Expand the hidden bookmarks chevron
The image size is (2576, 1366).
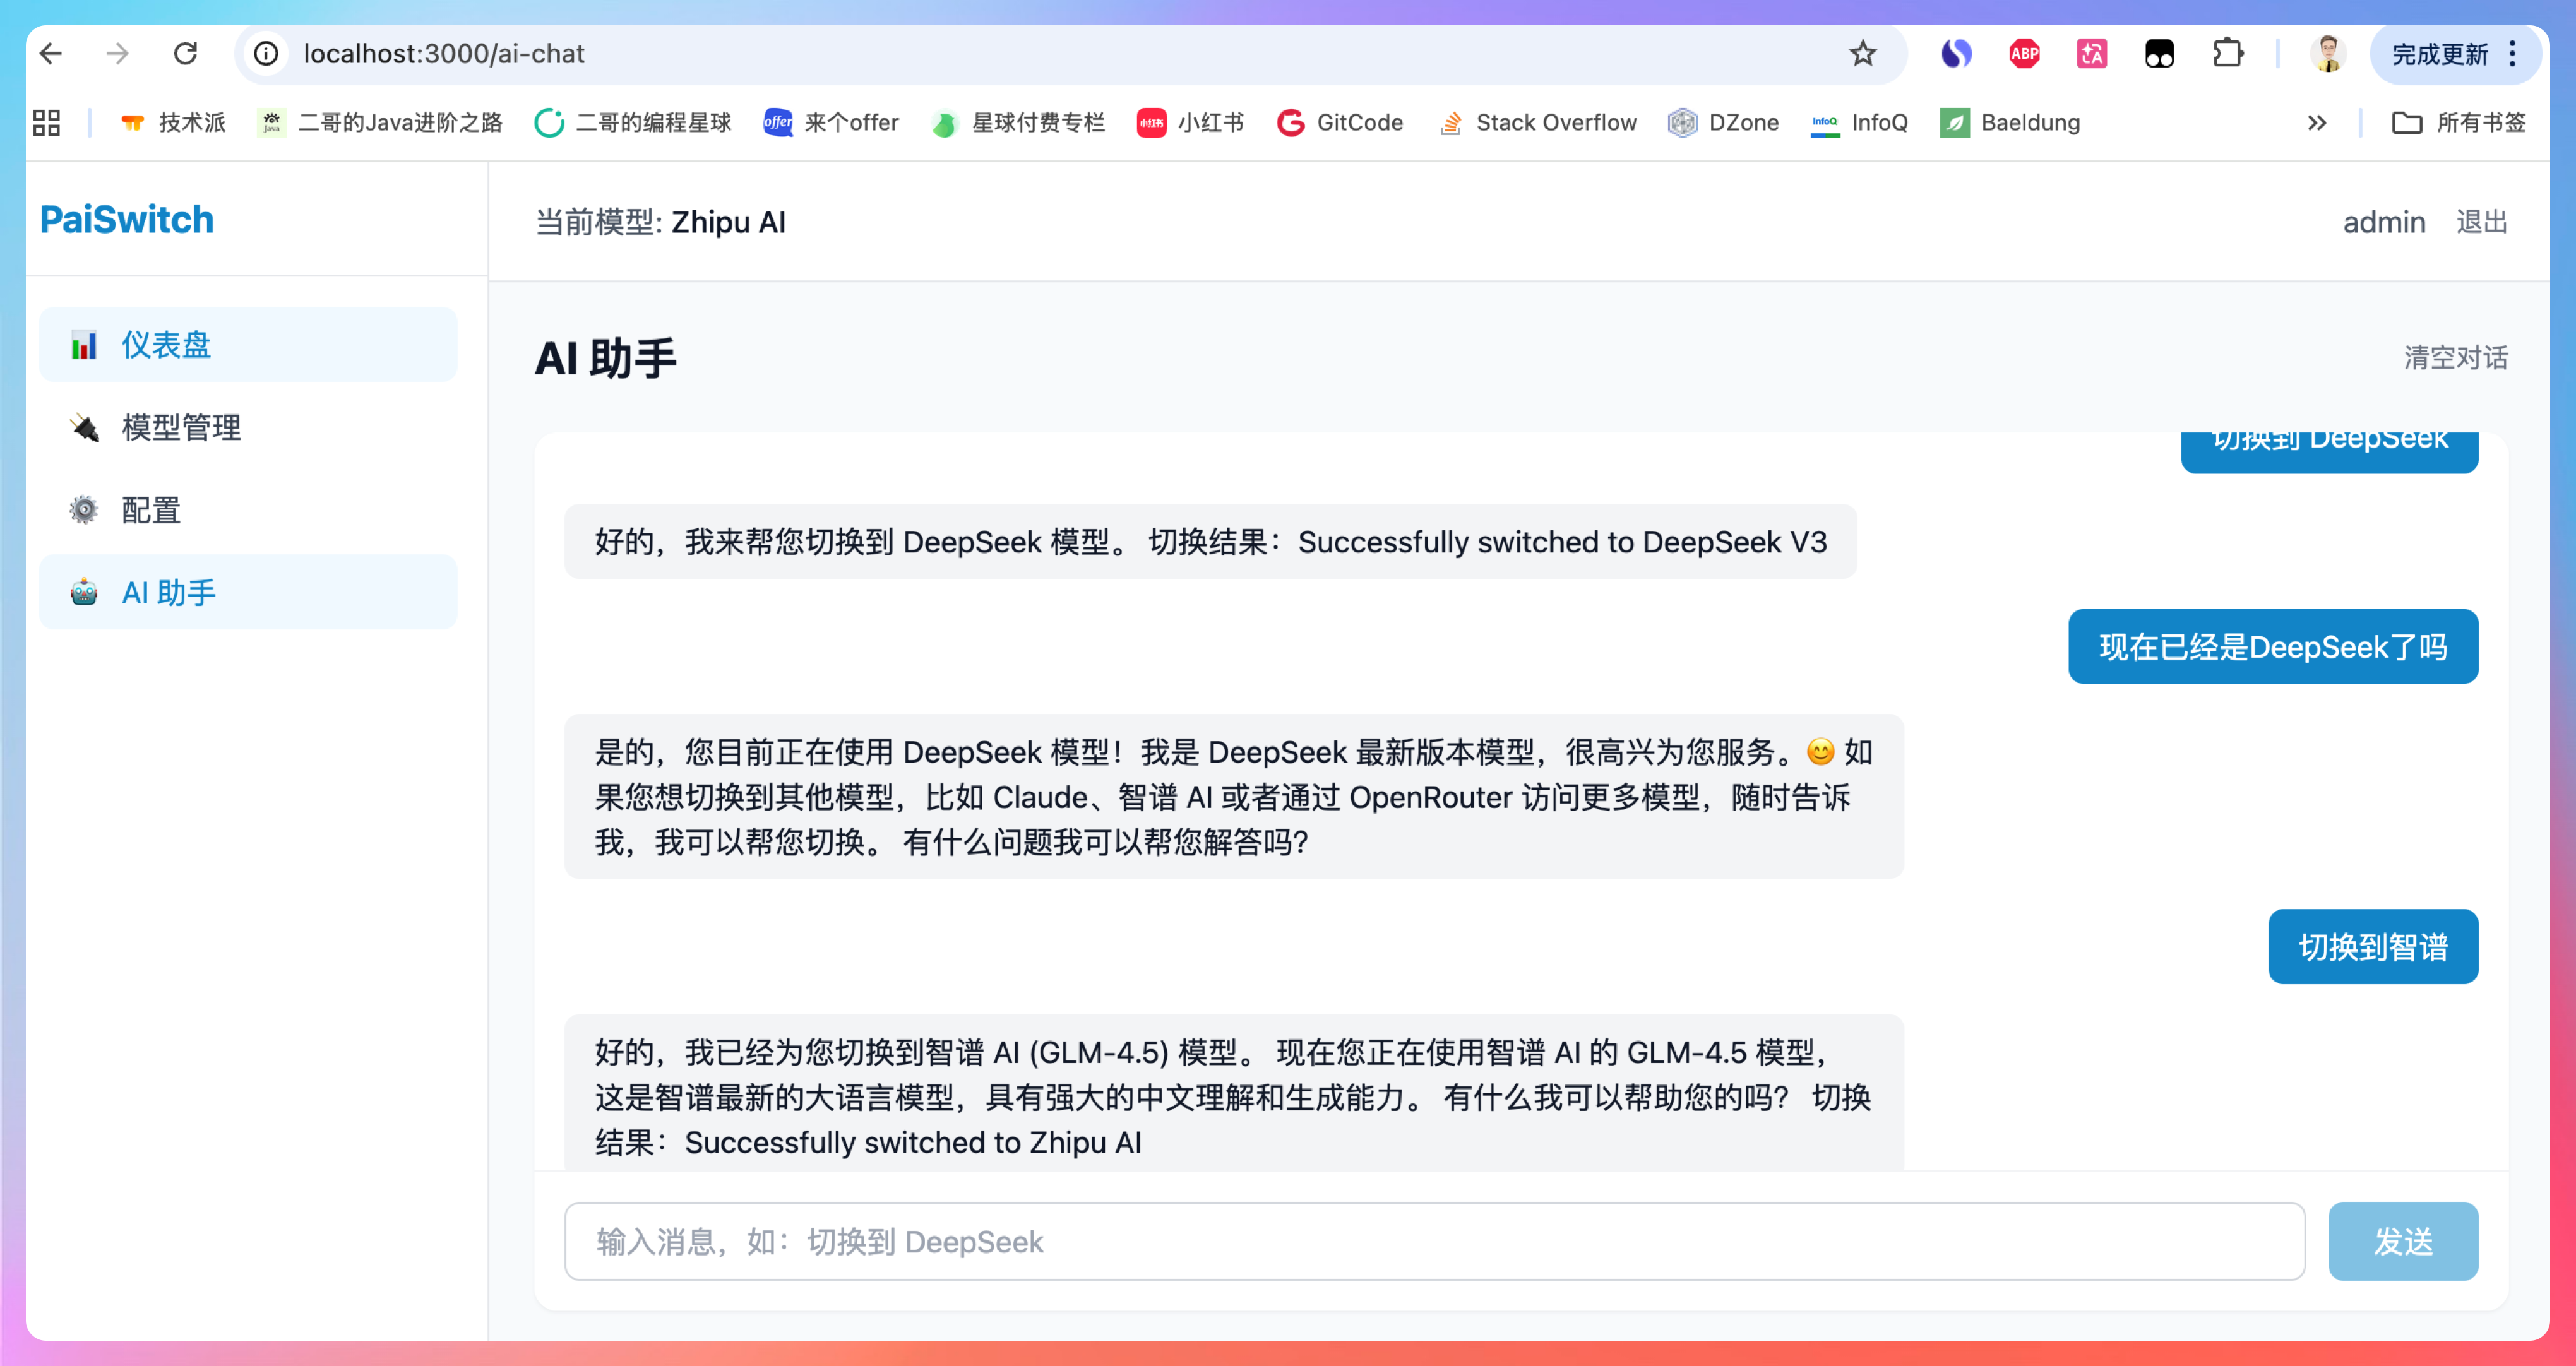2316,122
